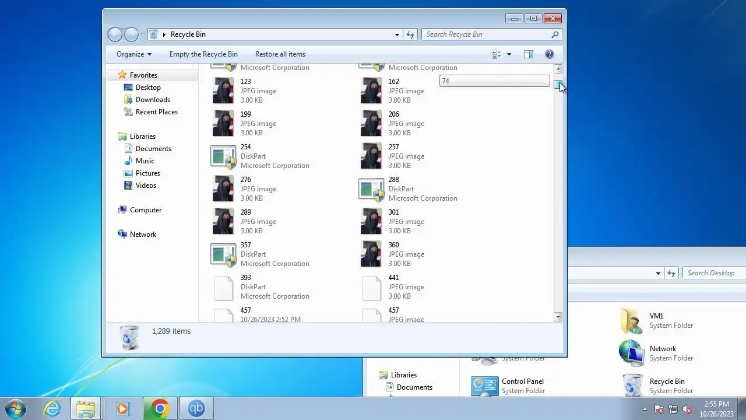Screen dimensions: 746x420
Task: Click the scroll up arrow of the file list
Action: coord(558,69)
